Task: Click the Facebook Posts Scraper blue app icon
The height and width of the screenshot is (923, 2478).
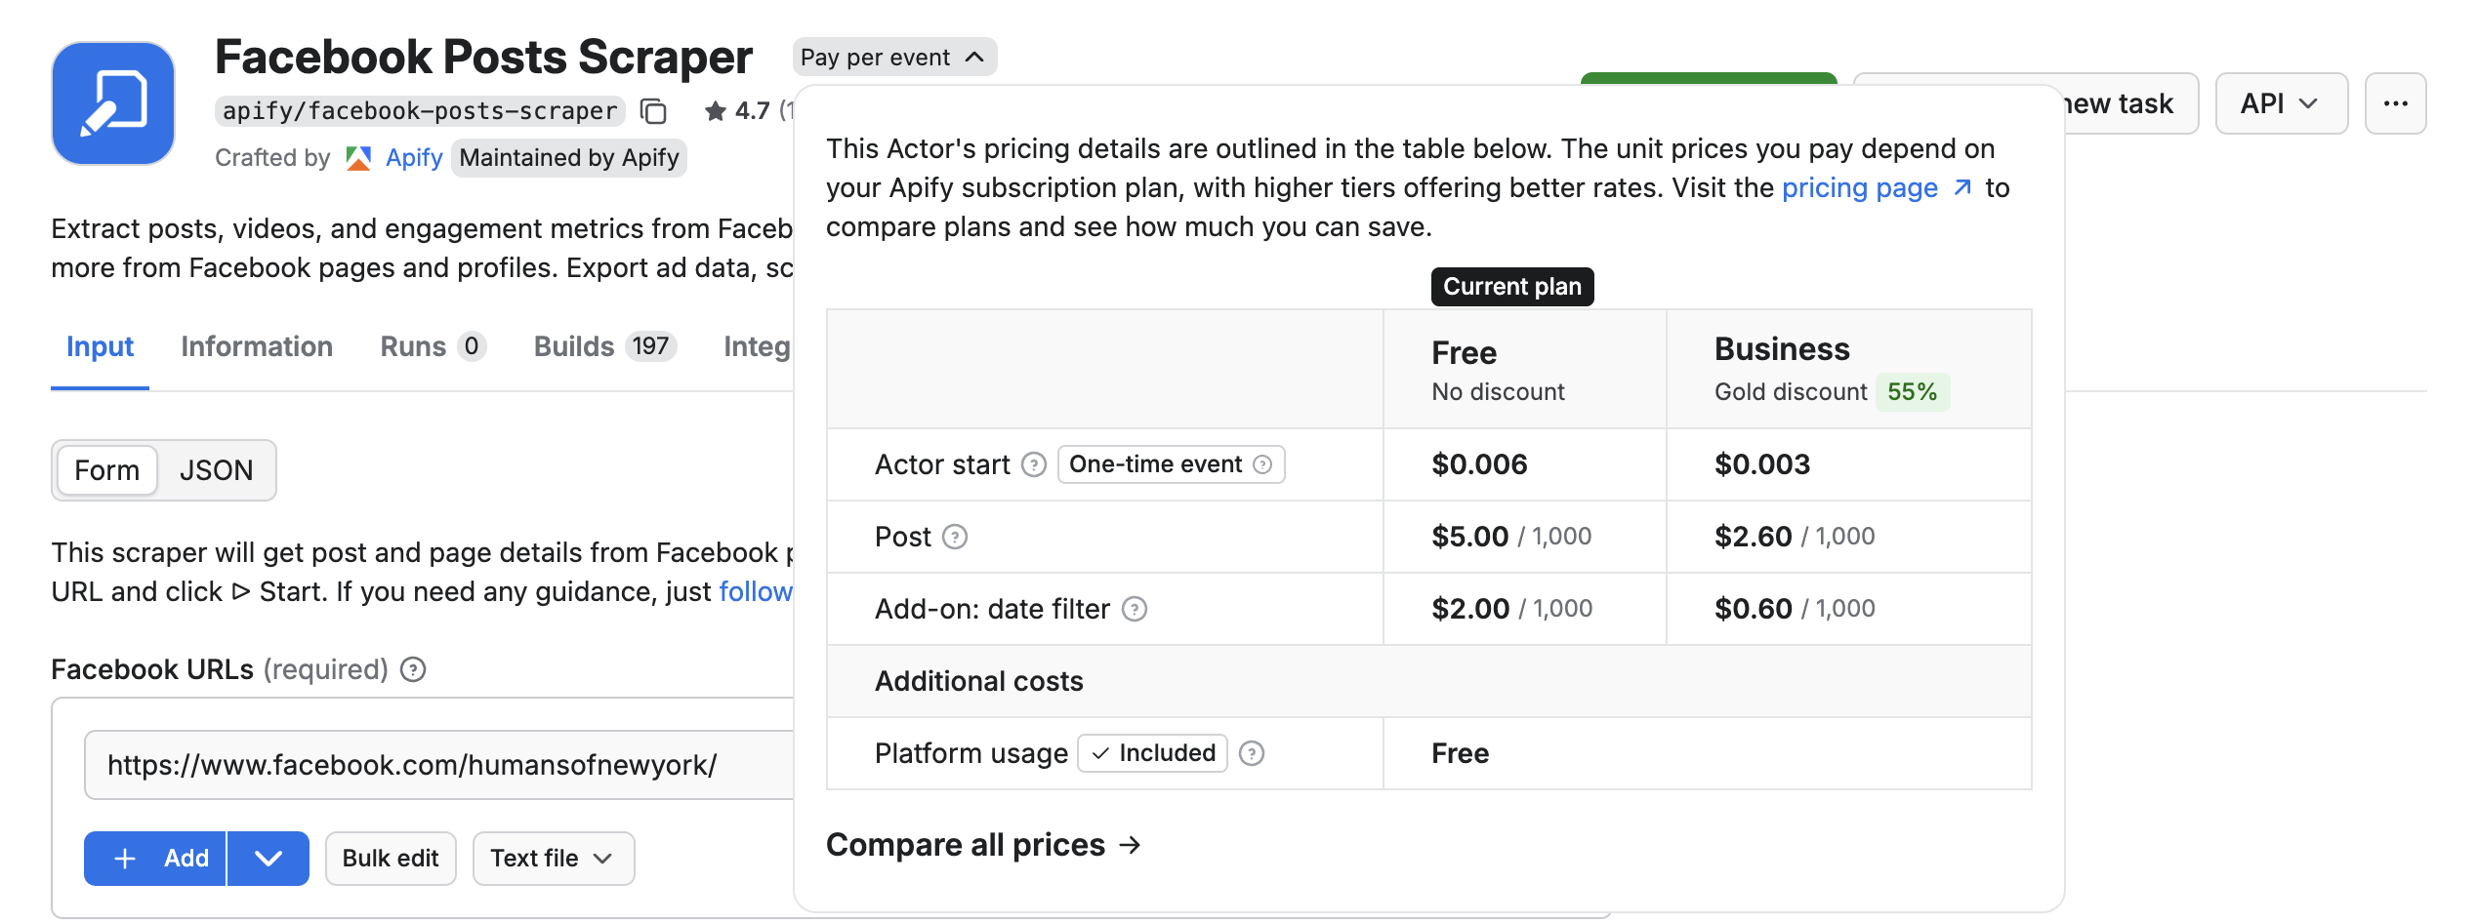Action: pos(112,102)
